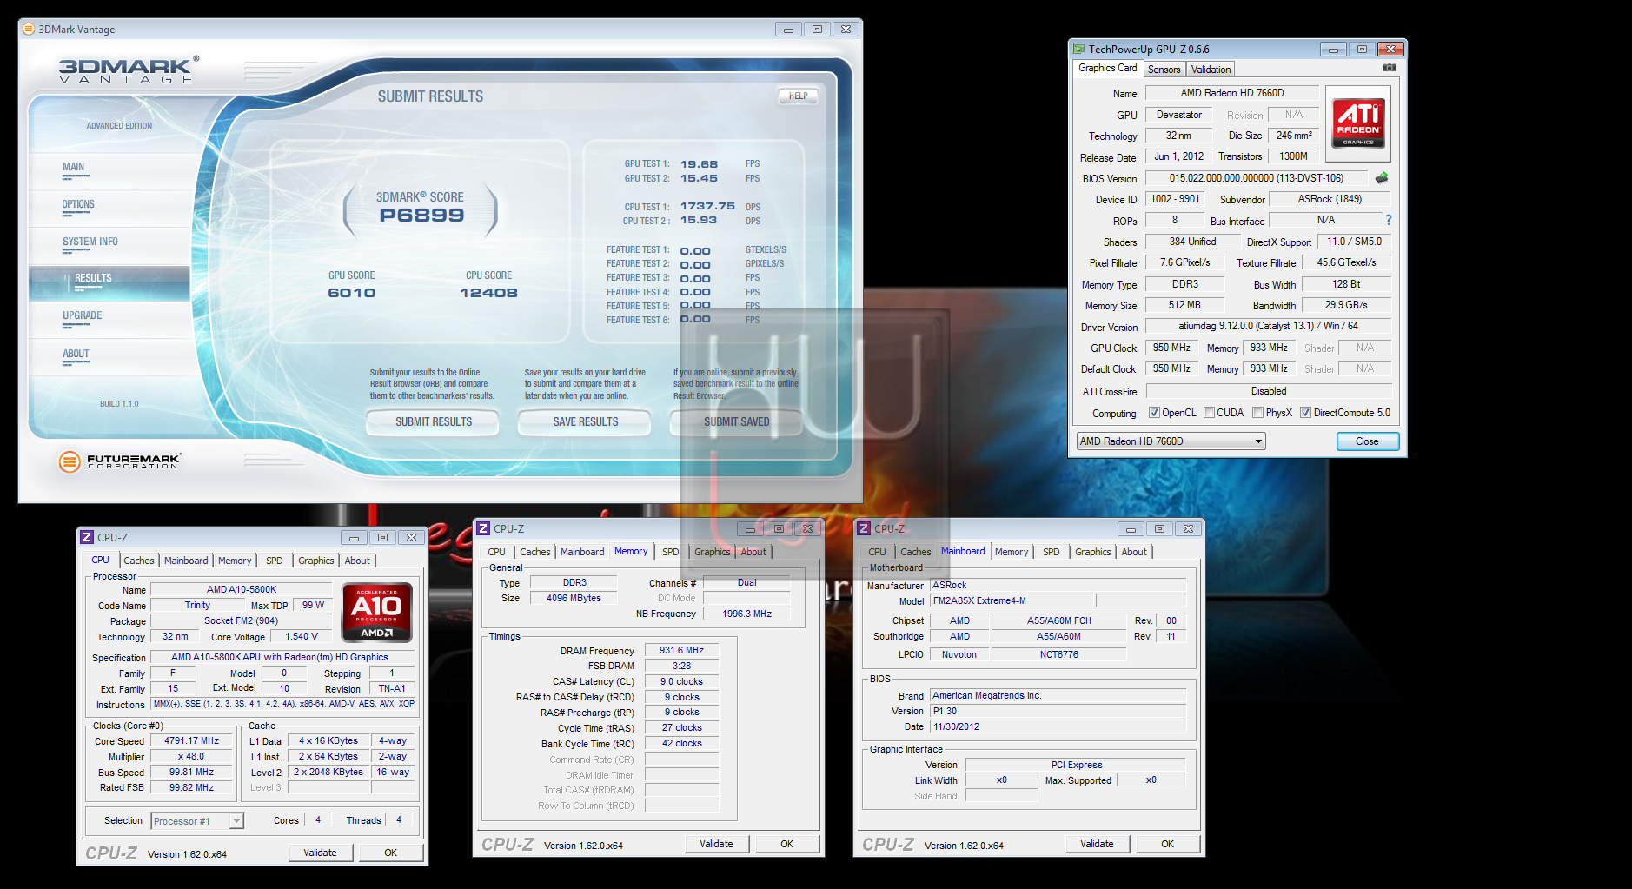Open Caches tab in CPU-Z processor window
This screenshot has height=889, width=1632.
pyautogui.click(x=138, y=561)
